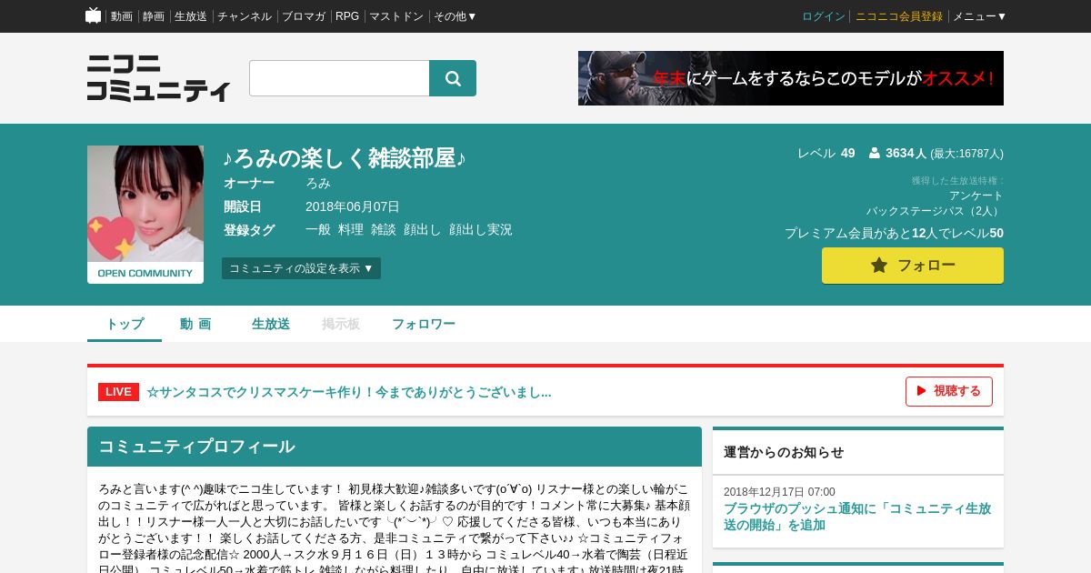Click the 雑談 tag

[x=384, y=230]
